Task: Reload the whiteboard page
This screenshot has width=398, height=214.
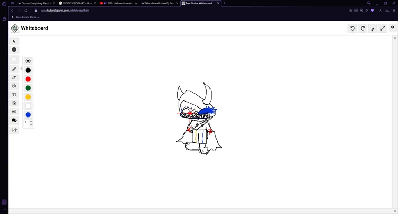Action: 26,11
